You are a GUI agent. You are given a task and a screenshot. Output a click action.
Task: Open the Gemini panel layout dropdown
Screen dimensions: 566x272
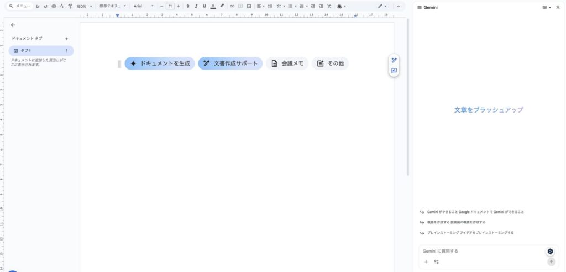[x=547, y=7]
